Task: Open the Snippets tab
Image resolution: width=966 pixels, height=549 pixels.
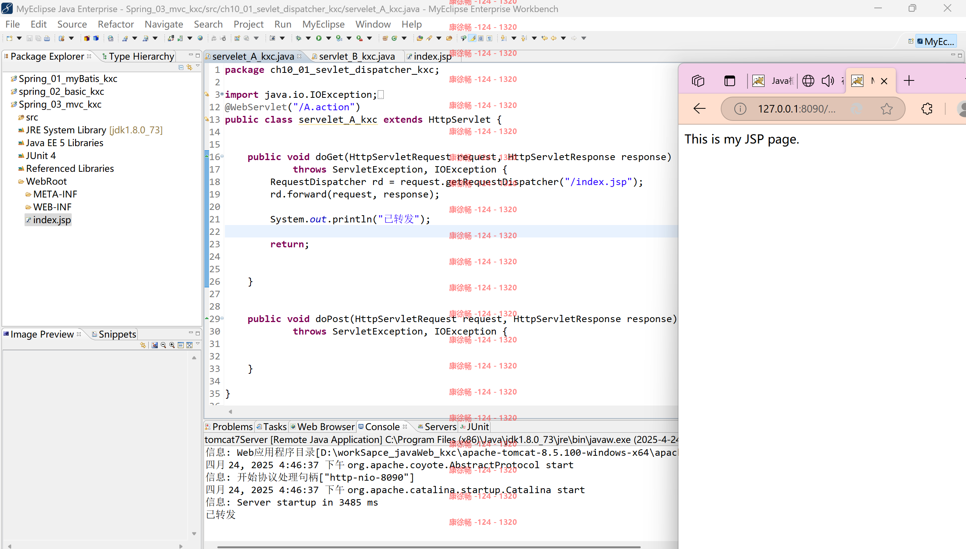Action: pos(114,334)
